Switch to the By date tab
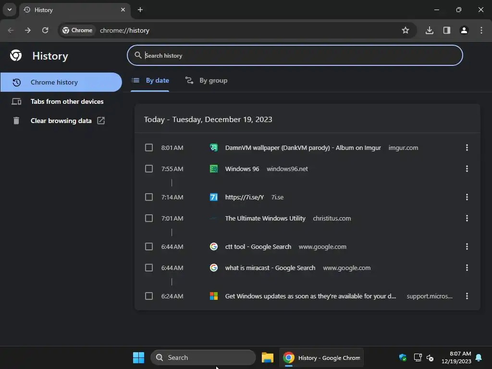Viewport: 492px width, 369px height. [150, 81]
